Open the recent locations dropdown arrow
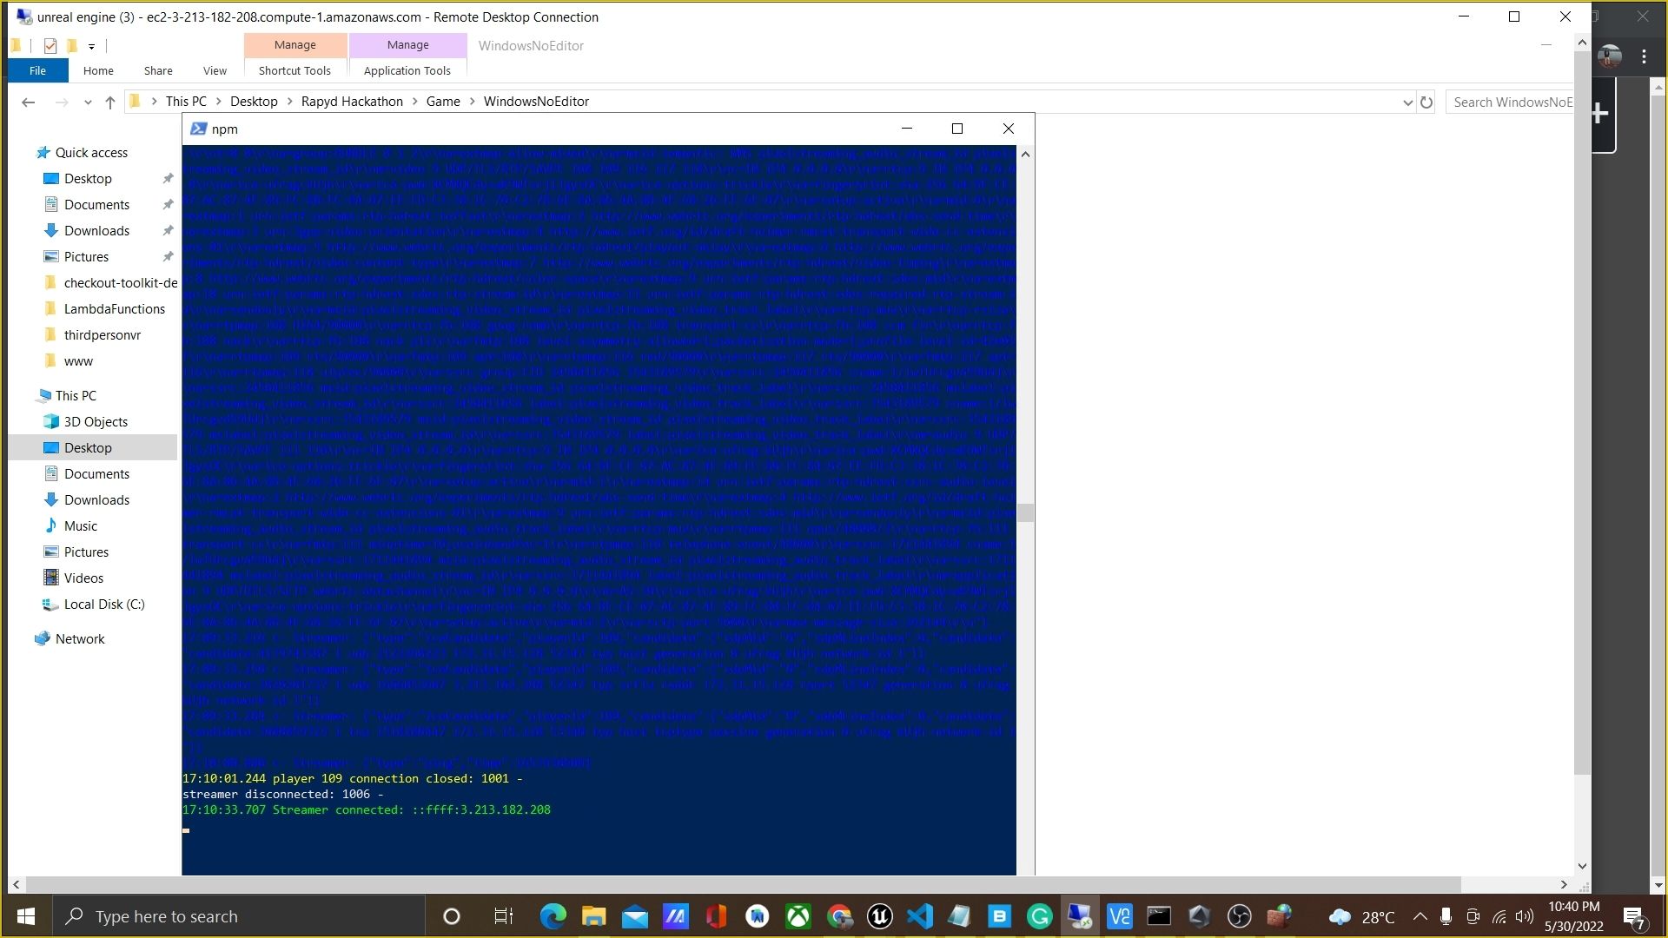The width and height of the screenshot is (1668, 938). pos(88,102)
